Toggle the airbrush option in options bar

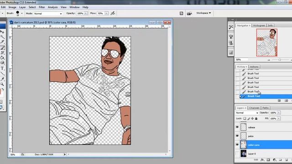113,13
